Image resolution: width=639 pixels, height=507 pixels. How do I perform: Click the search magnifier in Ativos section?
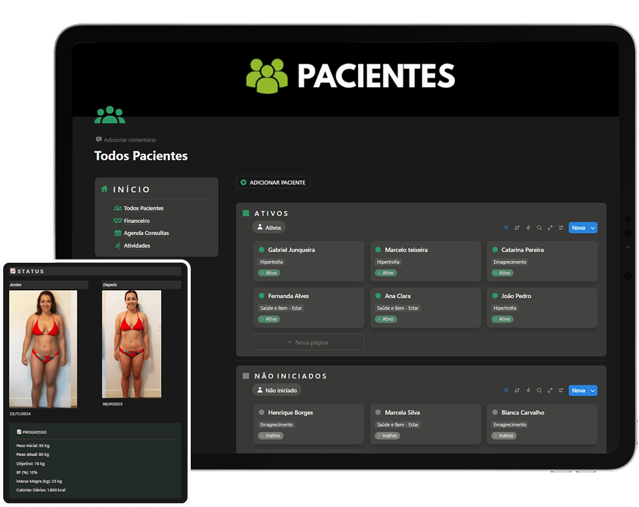(539, 228)
